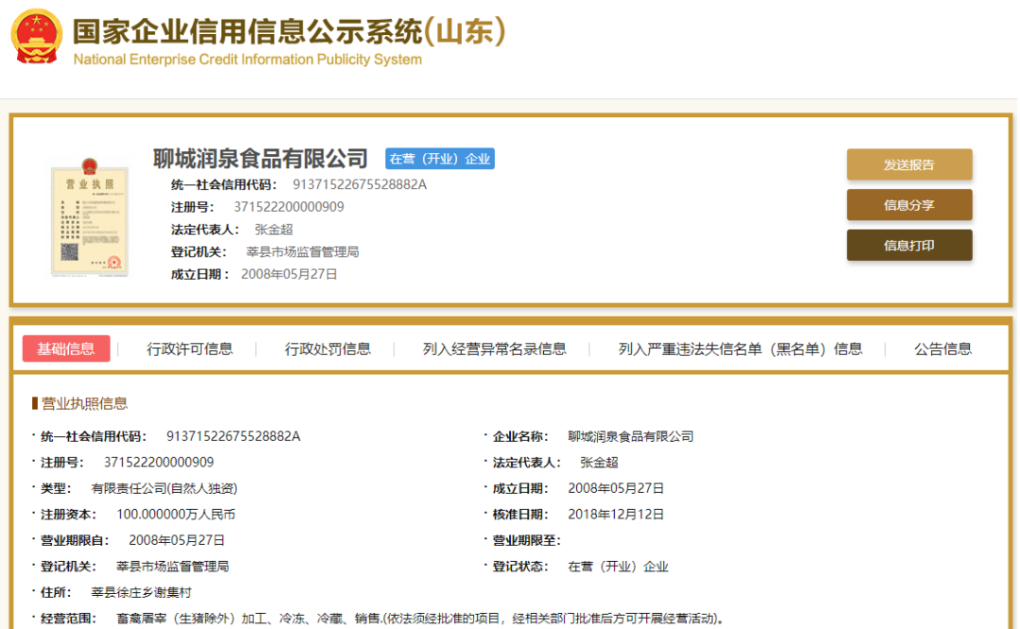Screen dimensions: 1020x629
Task: Click 登记机关 value in license info section
Action: tap(173, 567)
